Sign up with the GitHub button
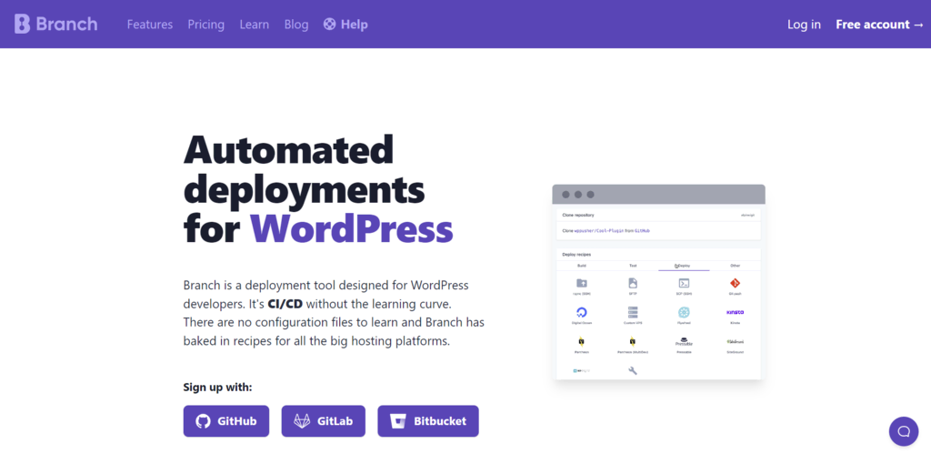This screenshot has height=464, width=931. pyautogui.click(x=226, y=421)
